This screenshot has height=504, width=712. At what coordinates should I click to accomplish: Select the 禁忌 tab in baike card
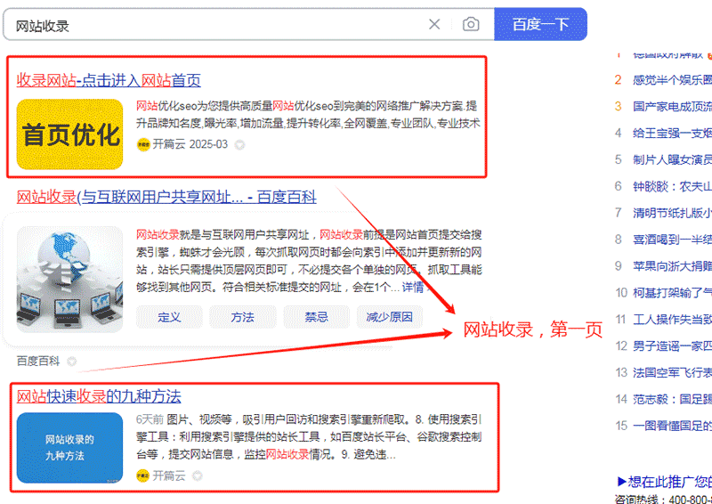click(x=317, y=317)
